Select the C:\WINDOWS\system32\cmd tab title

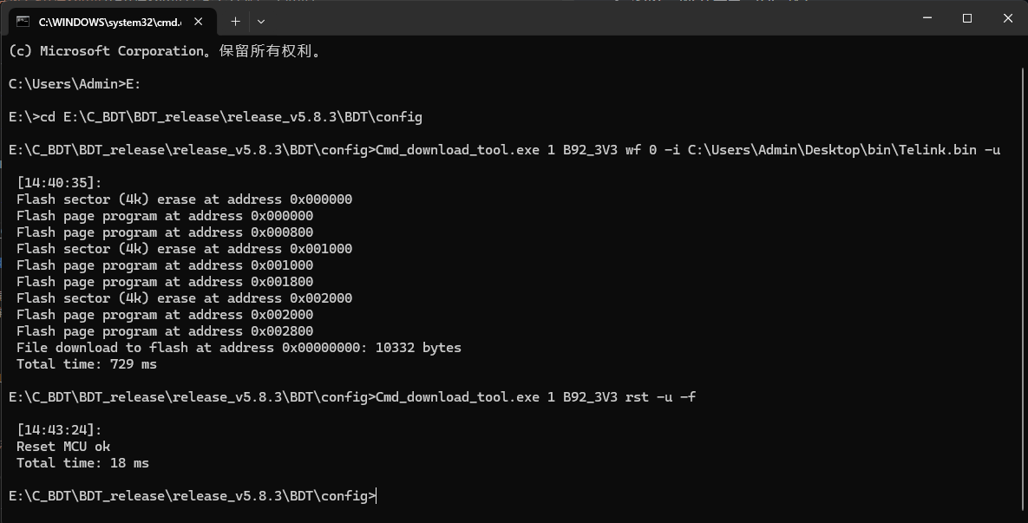click(110, 23)
